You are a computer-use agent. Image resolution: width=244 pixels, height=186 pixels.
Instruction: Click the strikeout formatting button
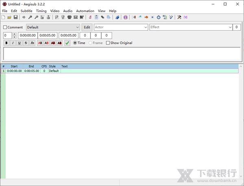[x=26, y=43]
